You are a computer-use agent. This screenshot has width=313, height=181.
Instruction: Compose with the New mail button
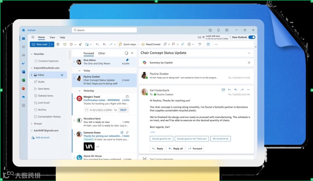[40, 44]
